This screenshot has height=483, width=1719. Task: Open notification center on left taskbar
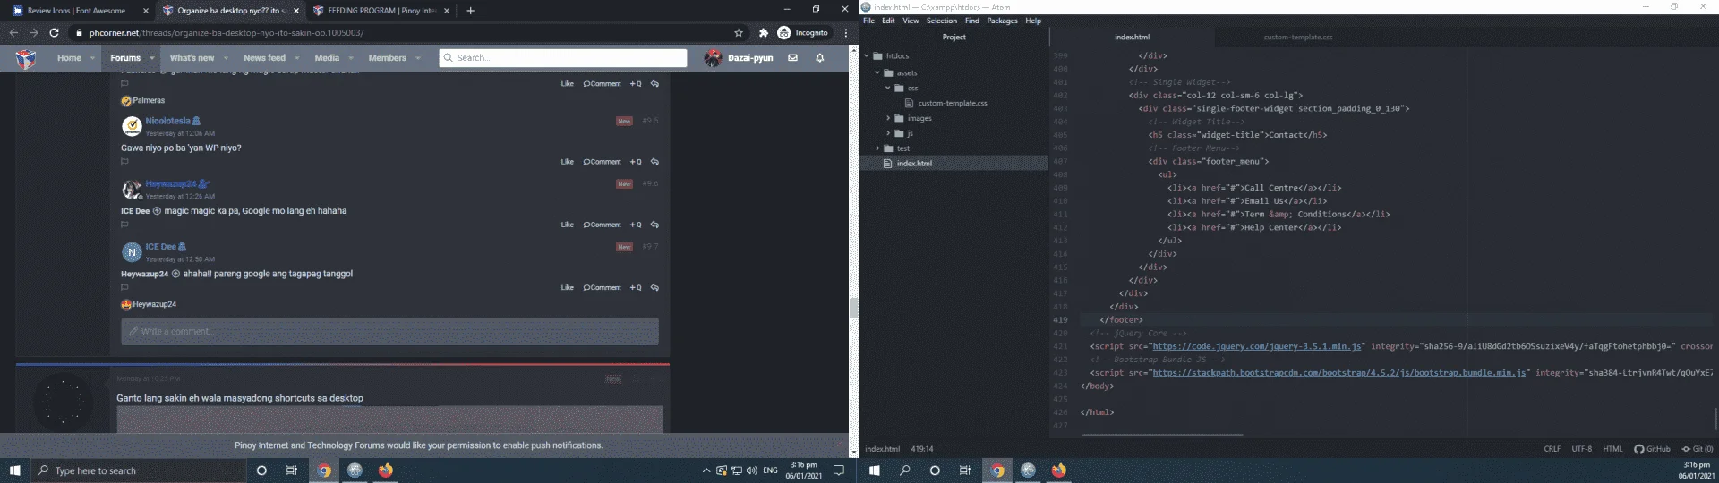click(x=839, y=470)
